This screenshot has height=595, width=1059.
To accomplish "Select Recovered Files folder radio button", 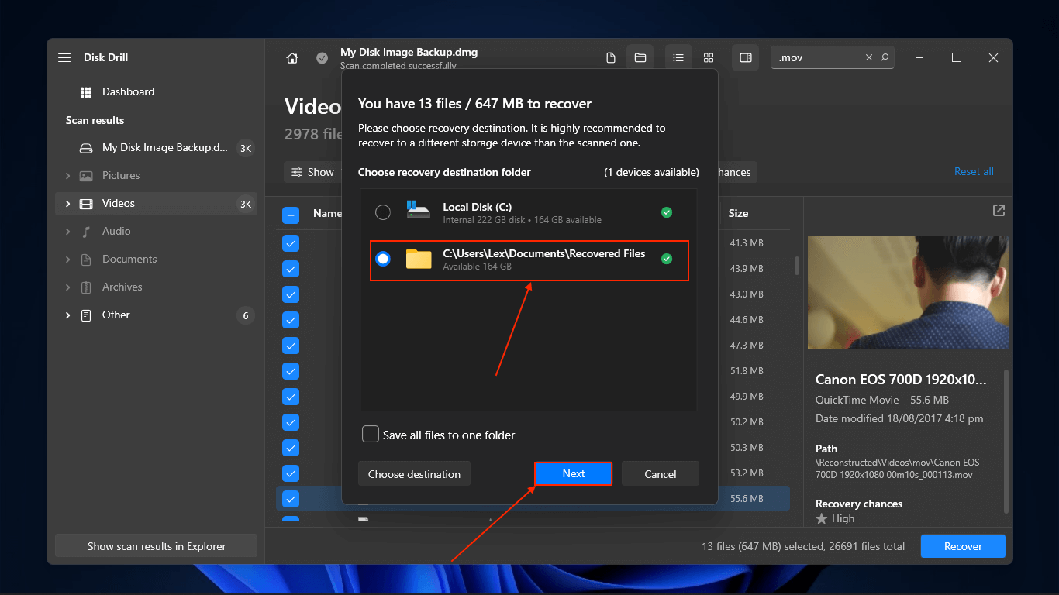I will (x=383, y=259).
